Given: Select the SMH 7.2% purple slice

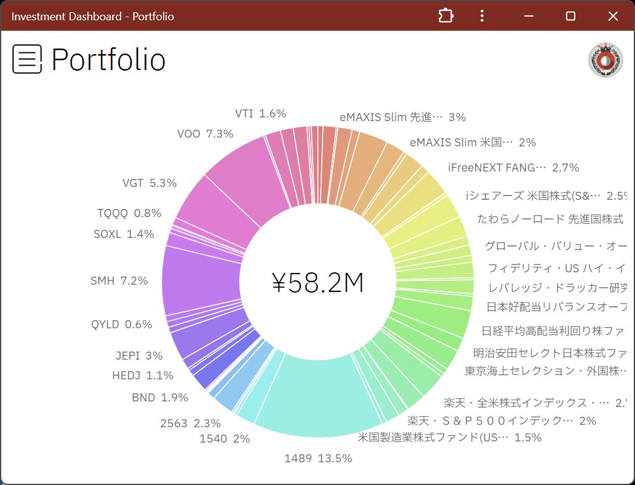Looking at the screenshot, I should point(201,280).
